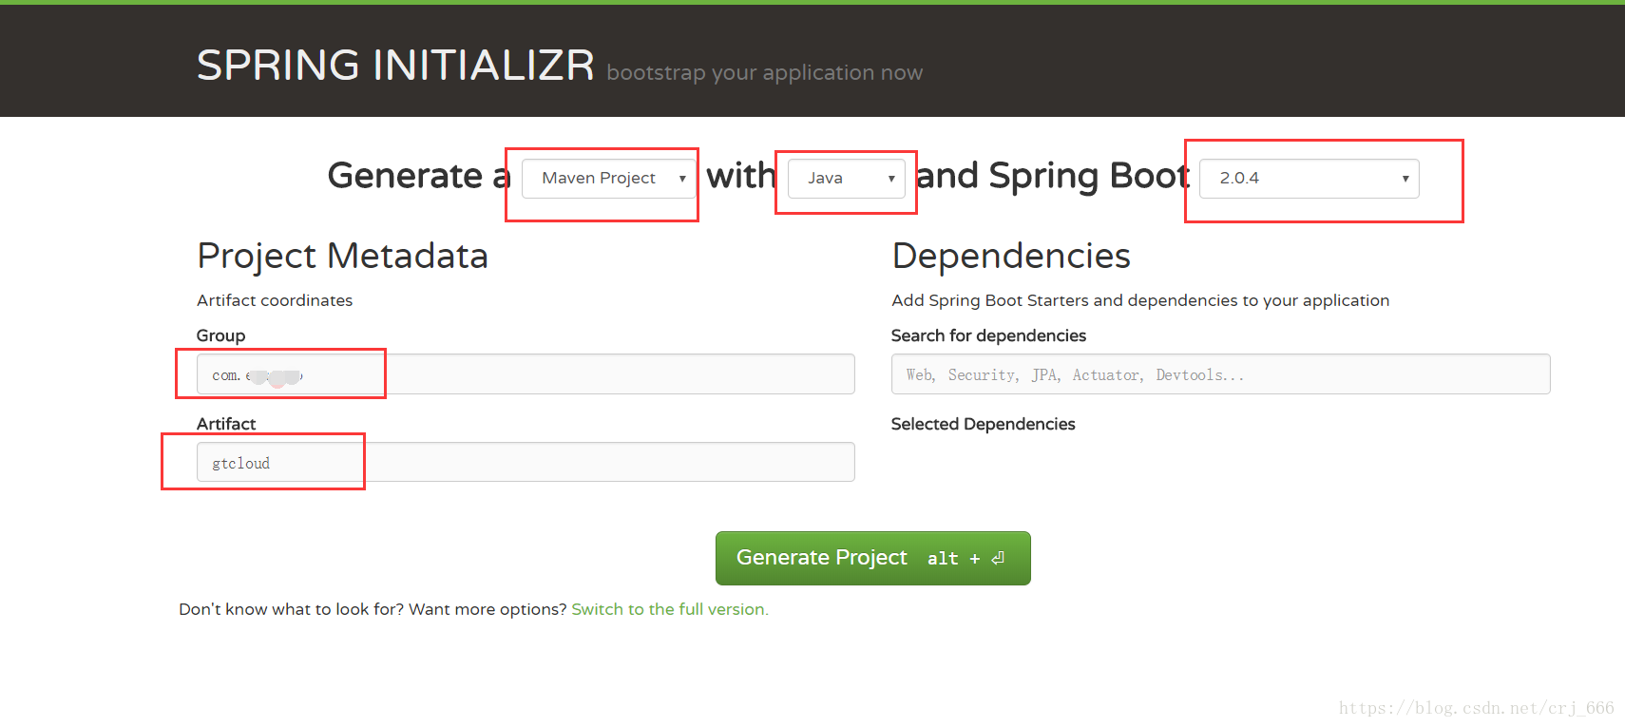1625x727 pixels.
Task: Click the Project Metadata heading
Action: click(342, 256)
